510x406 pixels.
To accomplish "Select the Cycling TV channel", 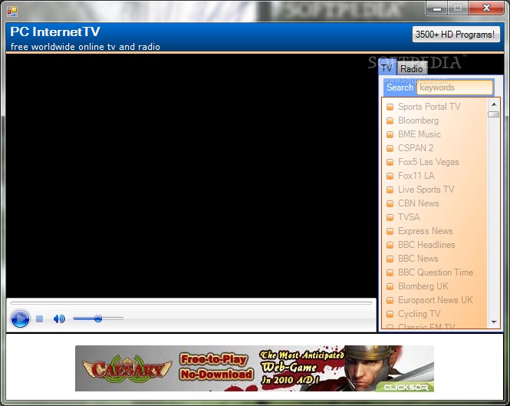I will 420,314.
